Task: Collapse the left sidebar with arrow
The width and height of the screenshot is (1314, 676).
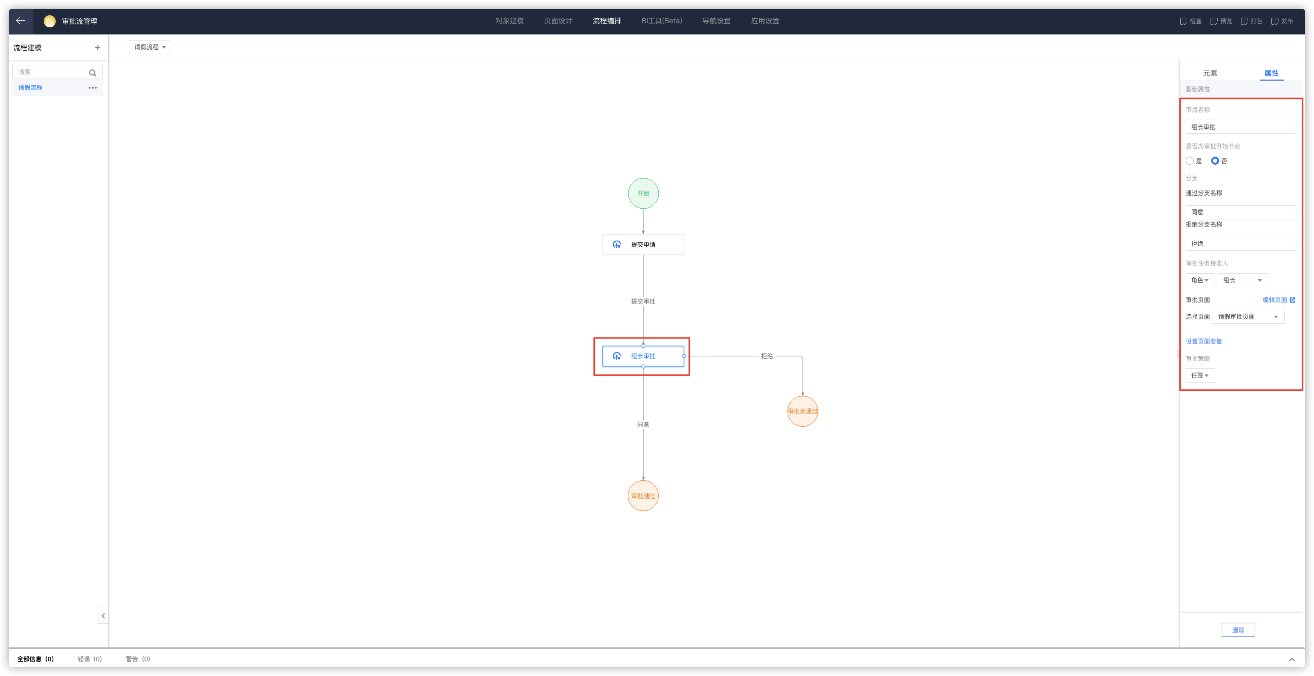Action: 103,615
